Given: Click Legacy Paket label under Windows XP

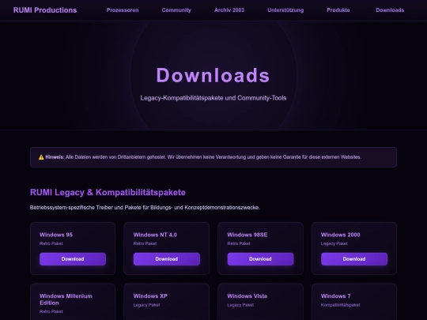Looking at the screenshot, I should click(146, 305).
